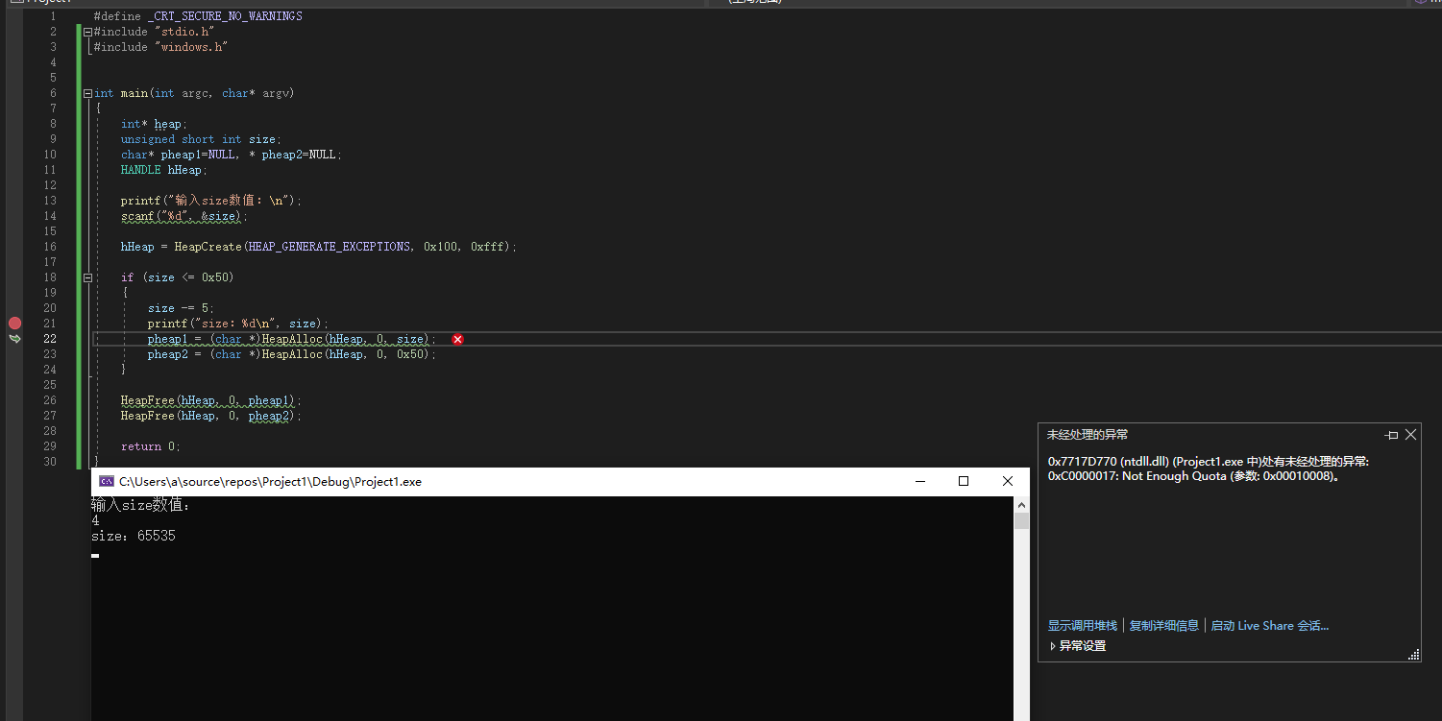Click the int* heap; declaration
Image resolution: width=1442 pixels, height=721 pixels.
point(155,124)
